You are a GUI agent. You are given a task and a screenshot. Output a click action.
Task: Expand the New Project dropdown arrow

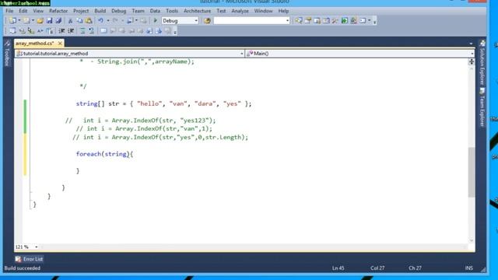(19, 21)
